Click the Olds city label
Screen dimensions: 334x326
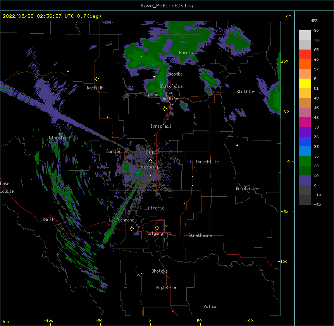150,153
